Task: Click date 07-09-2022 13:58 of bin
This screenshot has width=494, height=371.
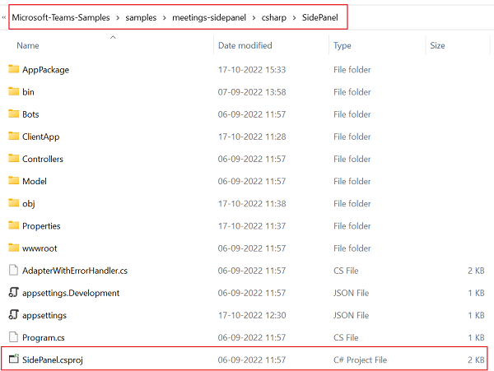Action: [x=252, y=92]
